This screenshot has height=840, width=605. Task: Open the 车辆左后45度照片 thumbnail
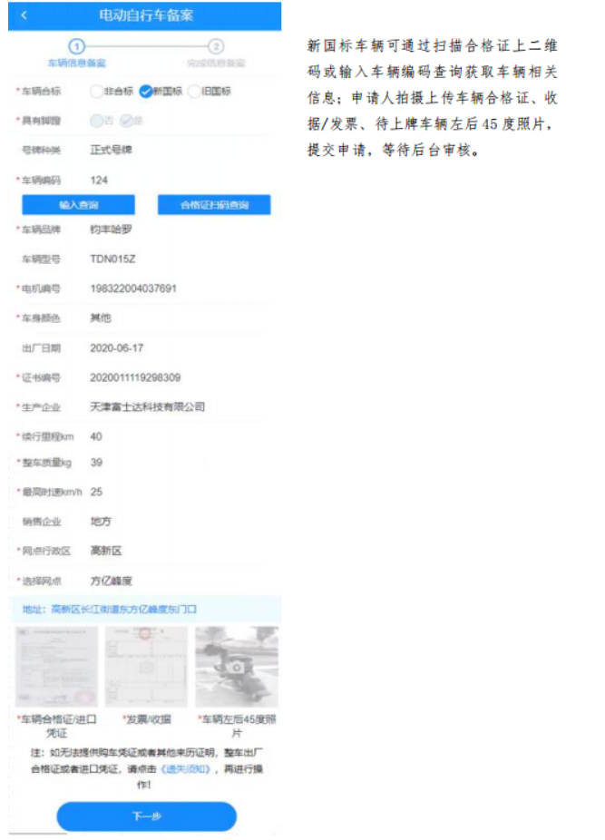tap(236, 667)
